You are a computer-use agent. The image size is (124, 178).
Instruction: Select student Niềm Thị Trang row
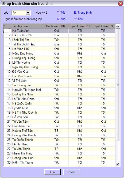pos(59,162)
